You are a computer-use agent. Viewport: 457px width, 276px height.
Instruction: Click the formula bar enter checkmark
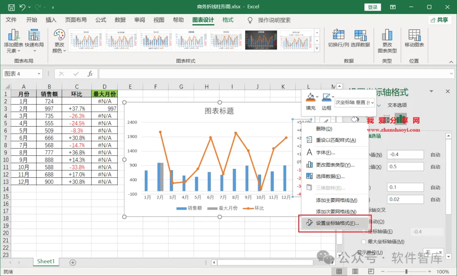(x=76, y=74)
